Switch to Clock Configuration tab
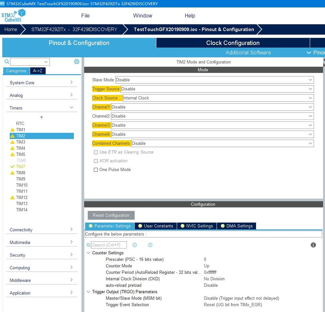 click(233, 43)
